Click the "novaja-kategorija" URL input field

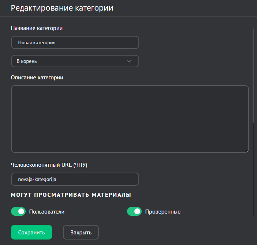tap(75, 179)
